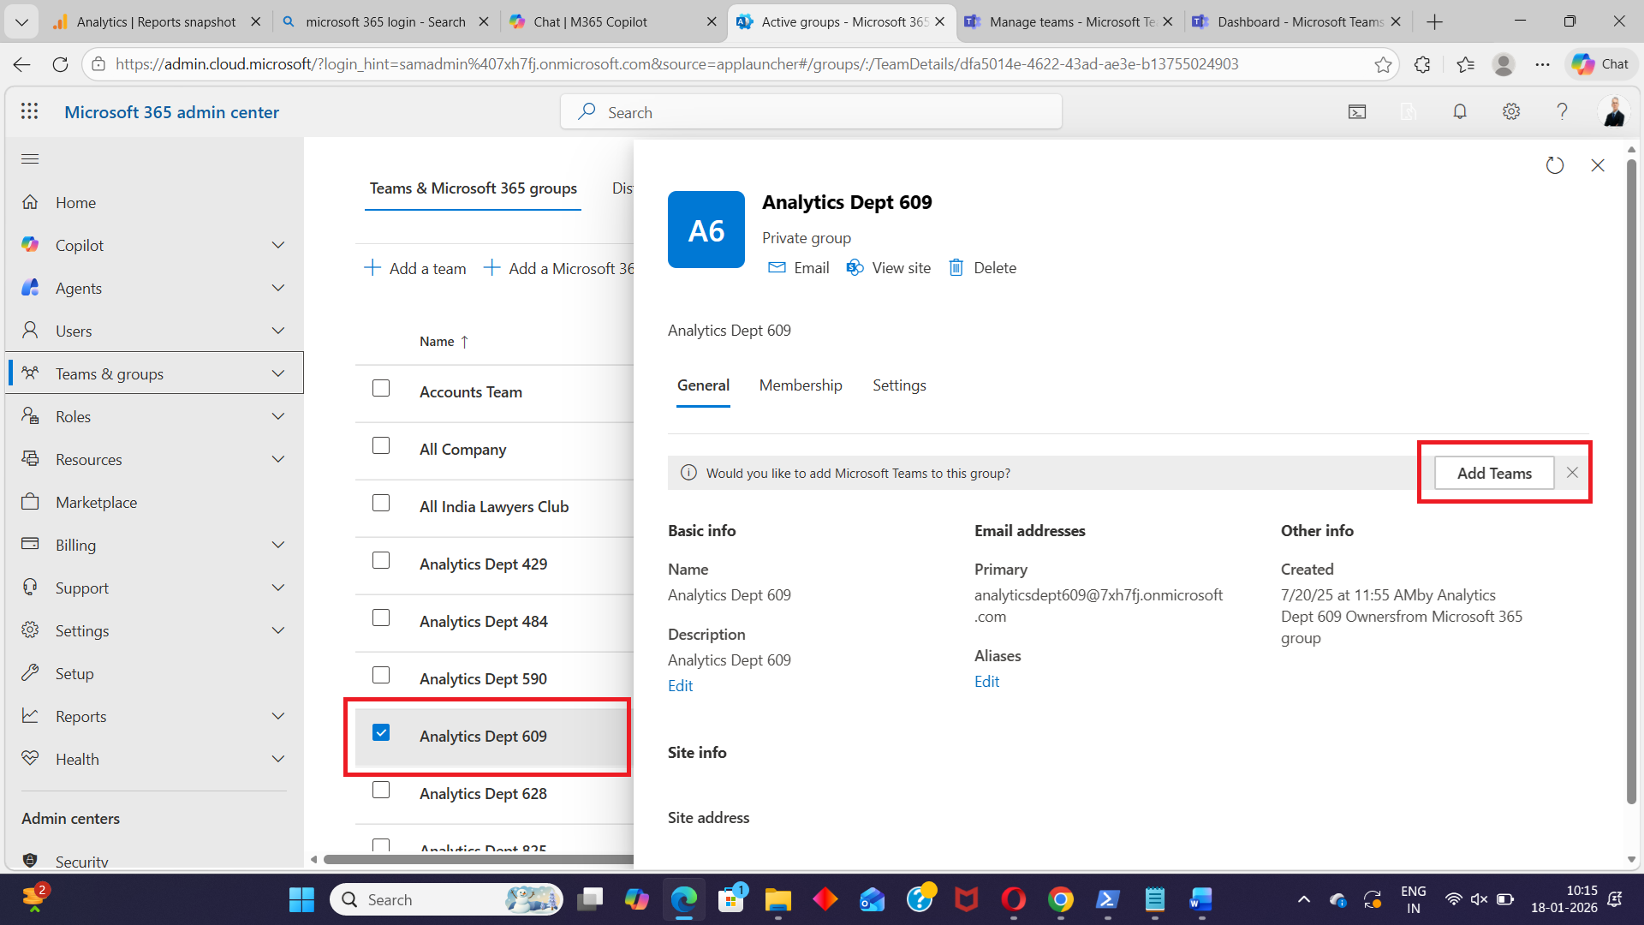
Task: Click the refresh icon in details panel
Action: tap(1555, 165)
